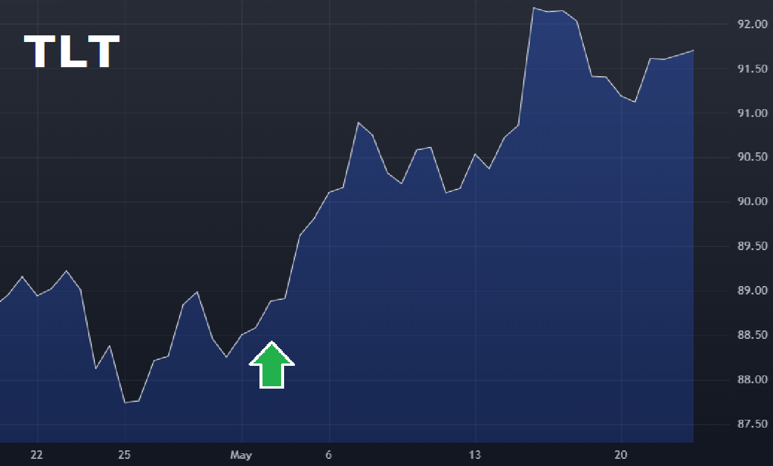Select the 91.50 price axis label
The width and height of the screenshot is (773, 466).
coord(753,69)
